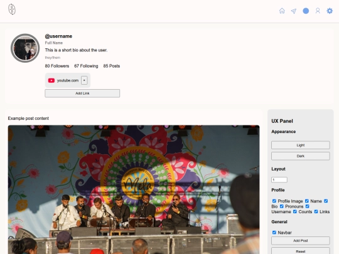Viewport: 339px width, 254px height.
Task: Switch appearance to Light
Action: [301, 145]
